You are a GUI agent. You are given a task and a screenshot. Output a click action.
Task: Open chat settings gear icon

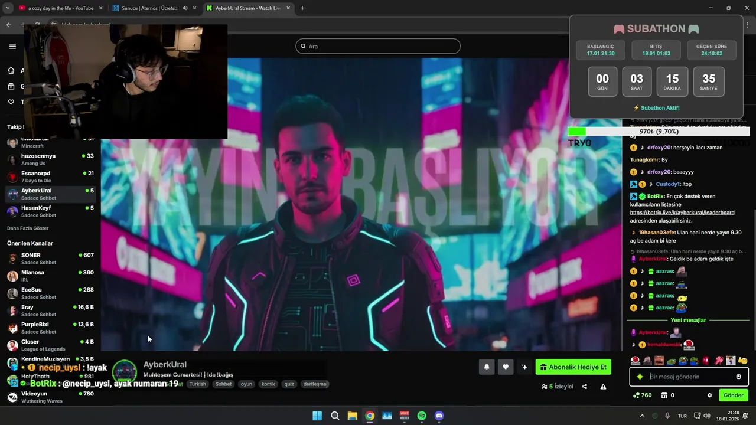click(709, 395)
